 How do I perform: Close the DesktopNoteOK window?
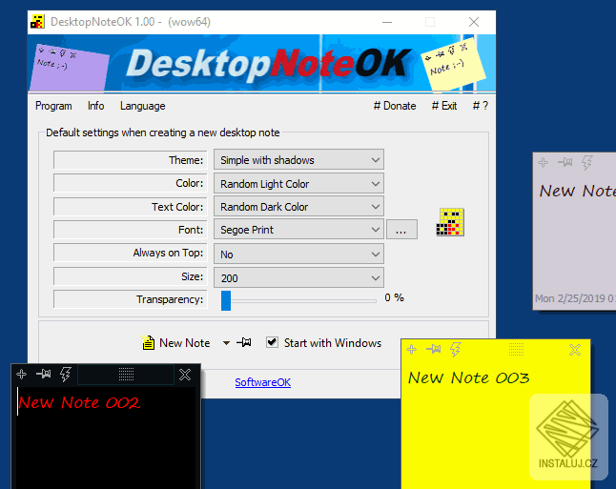coord(474,22)
